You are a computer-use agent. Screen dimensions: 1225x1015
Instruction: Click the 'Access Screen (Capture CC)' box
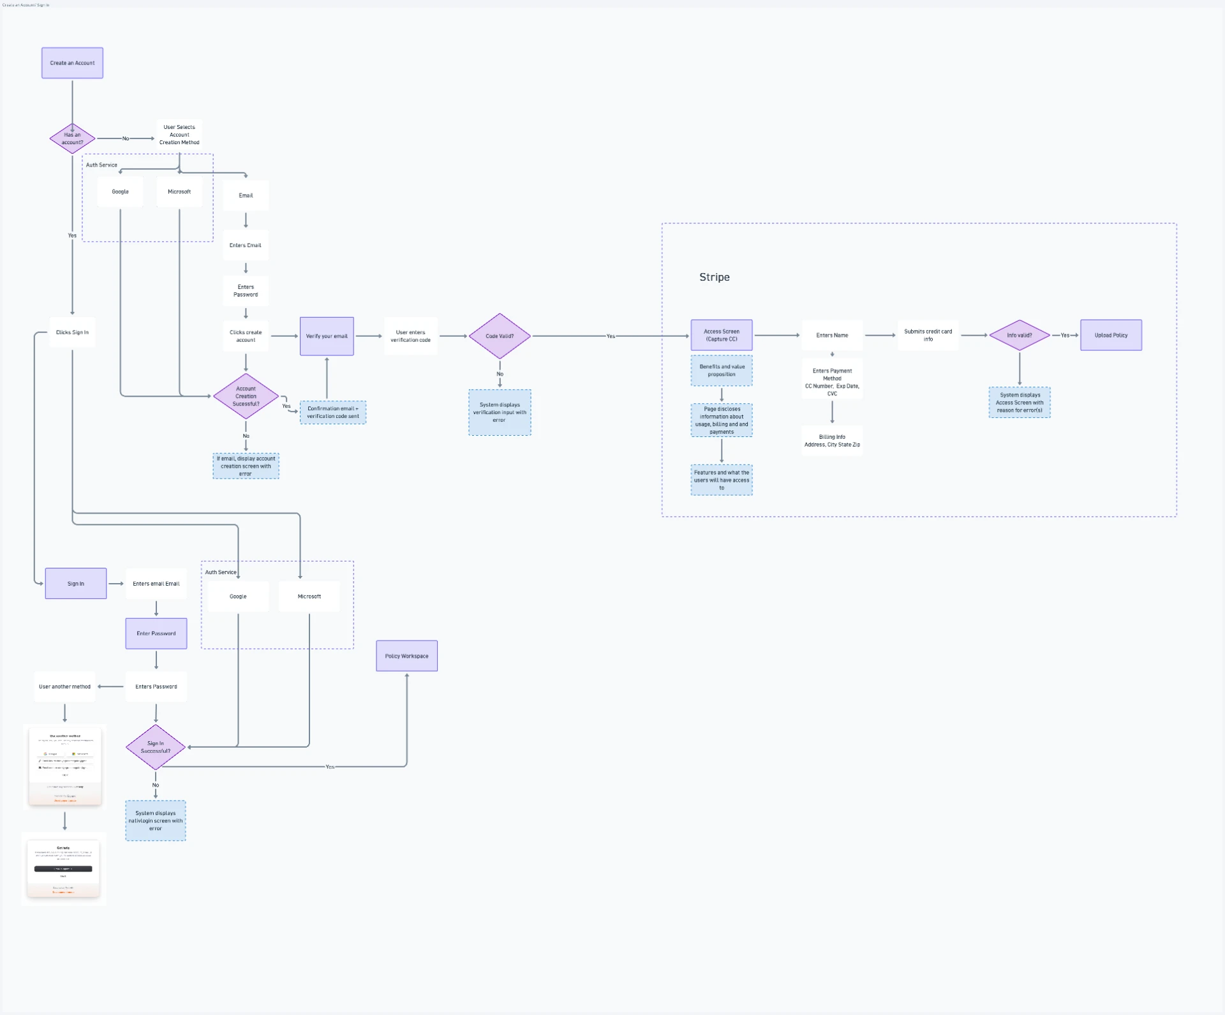[x=722, y=336]
